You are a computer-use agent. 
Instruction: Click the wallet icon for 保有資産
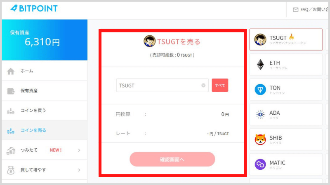coord(11,91)
